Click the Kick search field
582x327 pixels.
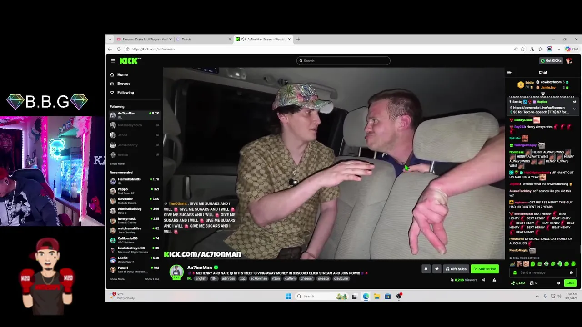[343, 61]
